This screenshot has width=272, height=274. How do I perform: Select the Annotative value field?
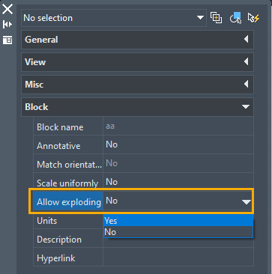tap(178, 144)
